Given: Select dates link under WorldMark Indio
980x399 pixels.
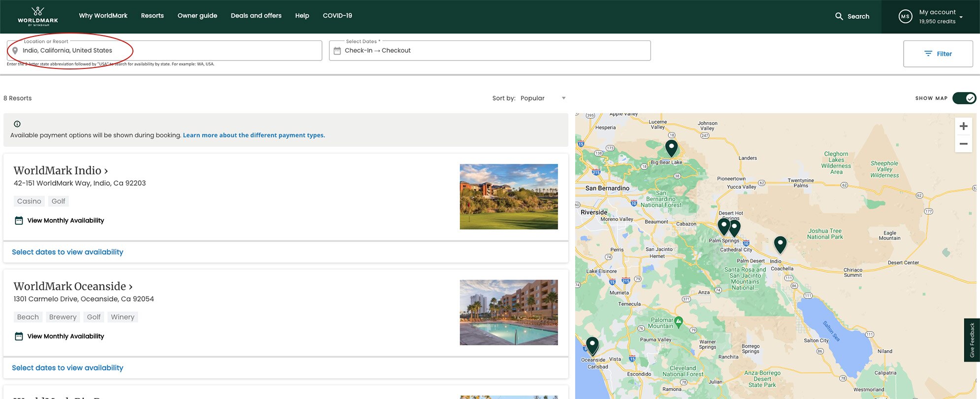Looking at the screenshot, I should pyautogui.click(x=67, y=252).
